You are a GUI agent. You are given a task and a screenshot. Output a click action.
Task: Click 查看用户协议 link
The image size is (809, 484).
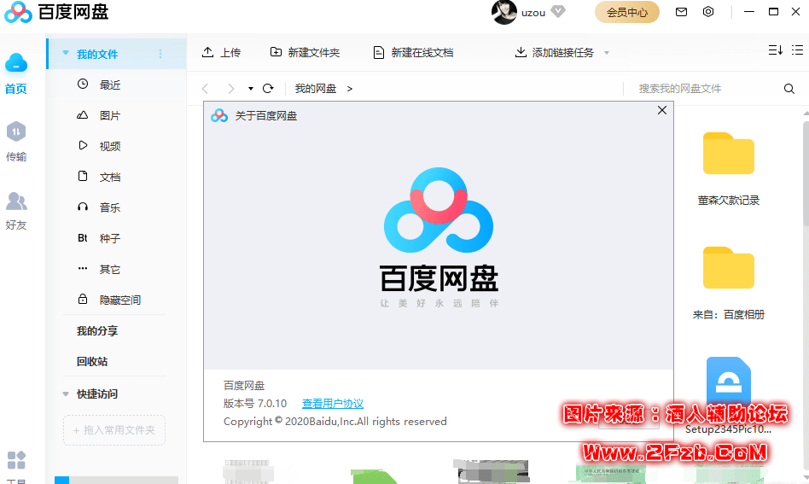[x=333, y=404]
